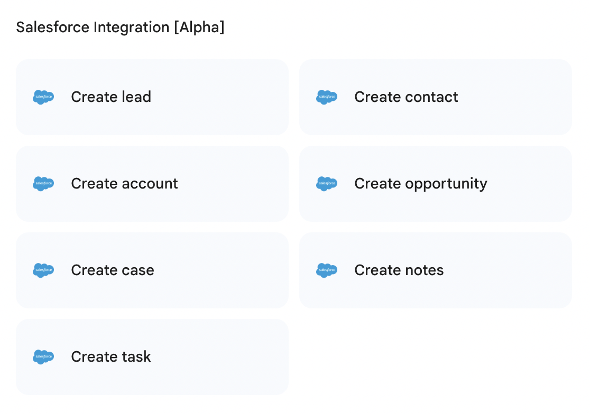Open the Create contact action

(406, 97)
